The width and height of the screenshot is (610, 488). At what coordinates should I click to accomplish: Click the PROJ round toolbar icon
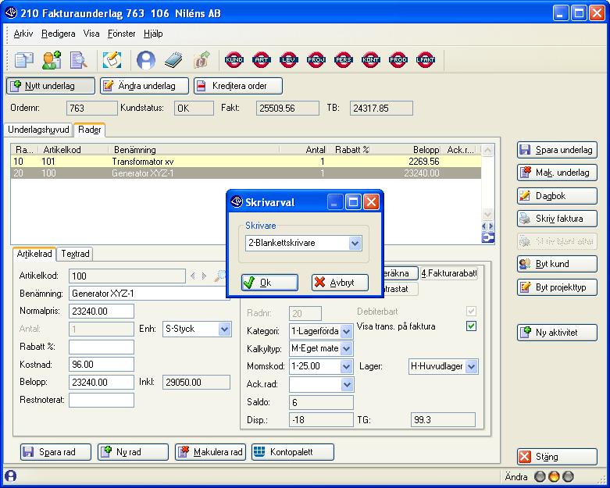pyautogui.click(x=316, y=59)
